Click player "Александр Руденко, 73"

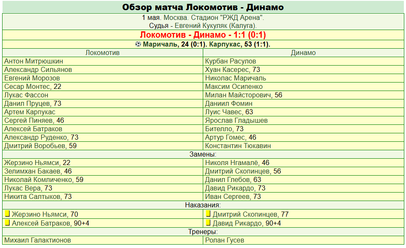[41, 137]
